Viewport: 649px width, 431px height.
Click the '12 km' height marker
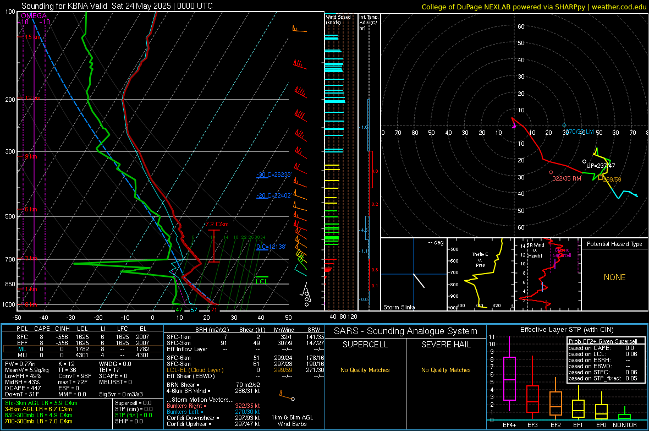32,98
